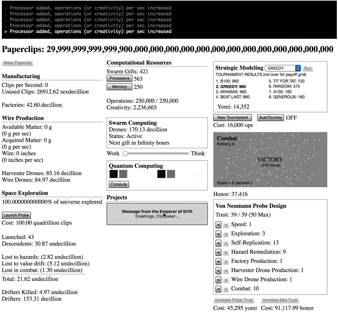
Task: Start a New Tournament
Action: pyautogui.click(x=232, y=117)
